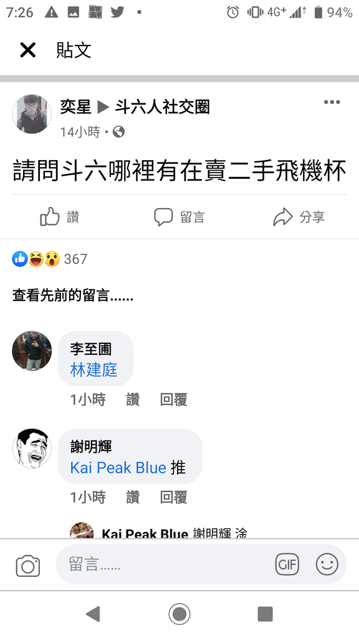Tap the Android back navigation button
This screenshot has width=359, height=638.
pyautogui.click(x=93, y=614)
